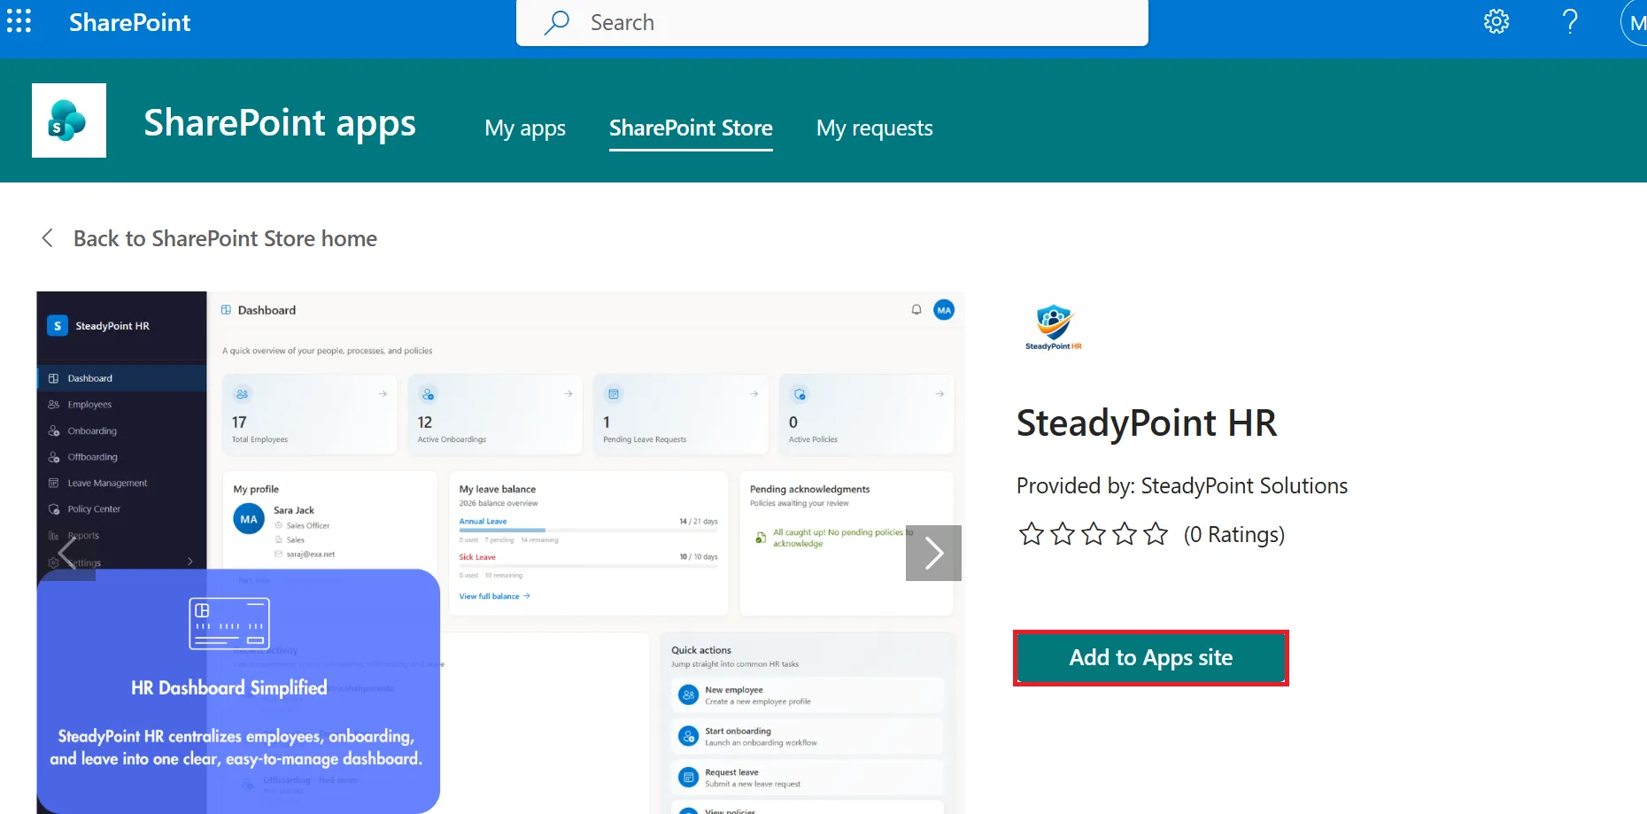Click the Annual Leave progress bar
1647x814 pixels.
(x=588, y=531)
